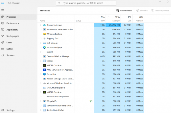Sort by the Disk column header
Viewport: 171px width, 113px height.
click(127, 19)
